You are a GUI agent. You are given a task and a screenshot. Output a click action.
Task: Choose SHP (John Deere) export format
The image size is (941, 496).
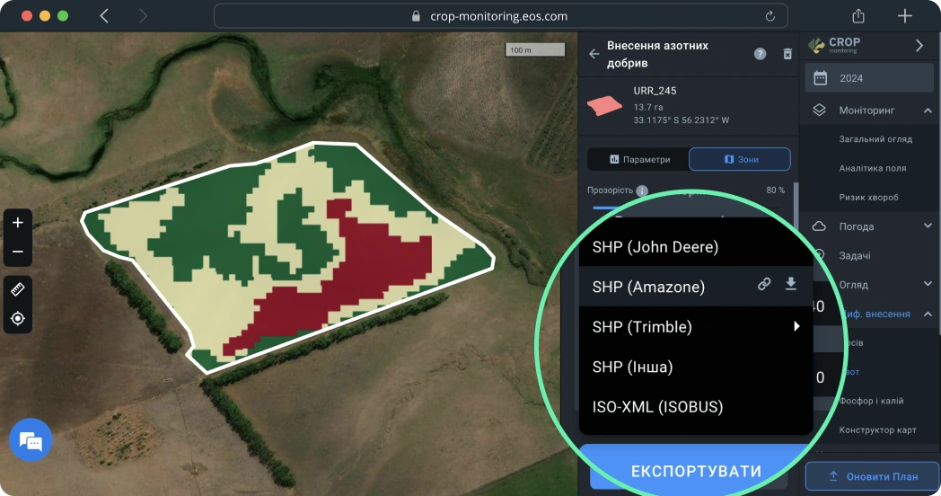[655, 246]
